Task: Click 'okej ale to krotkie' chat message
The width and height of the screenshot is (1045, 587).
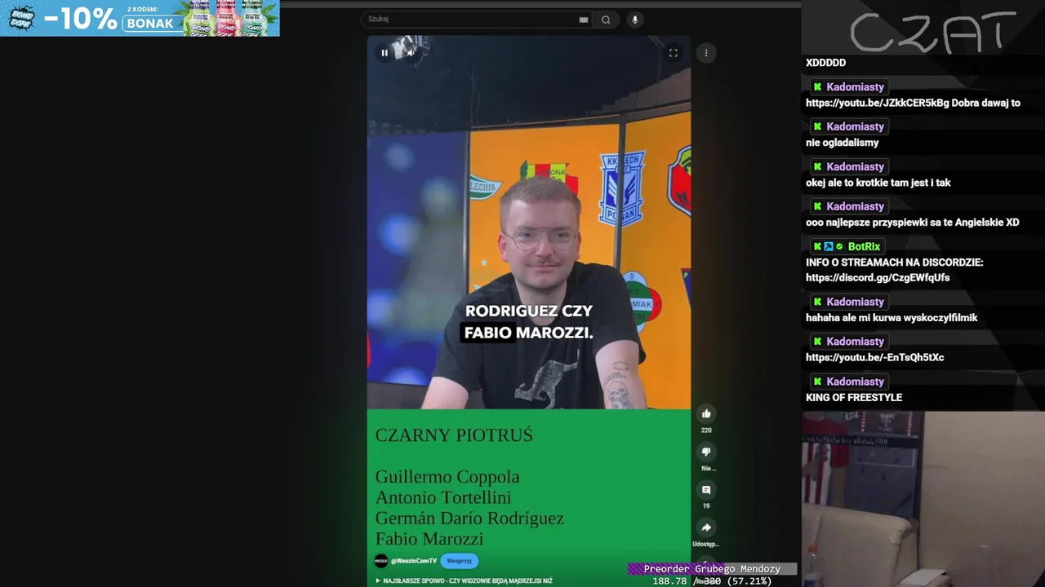Action: [878, 183]
